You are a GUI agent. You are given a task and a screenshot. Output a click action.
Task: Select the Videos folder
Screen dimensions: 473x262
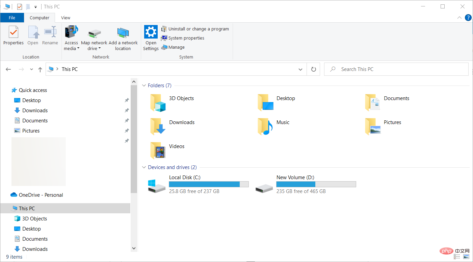(167, 150)
